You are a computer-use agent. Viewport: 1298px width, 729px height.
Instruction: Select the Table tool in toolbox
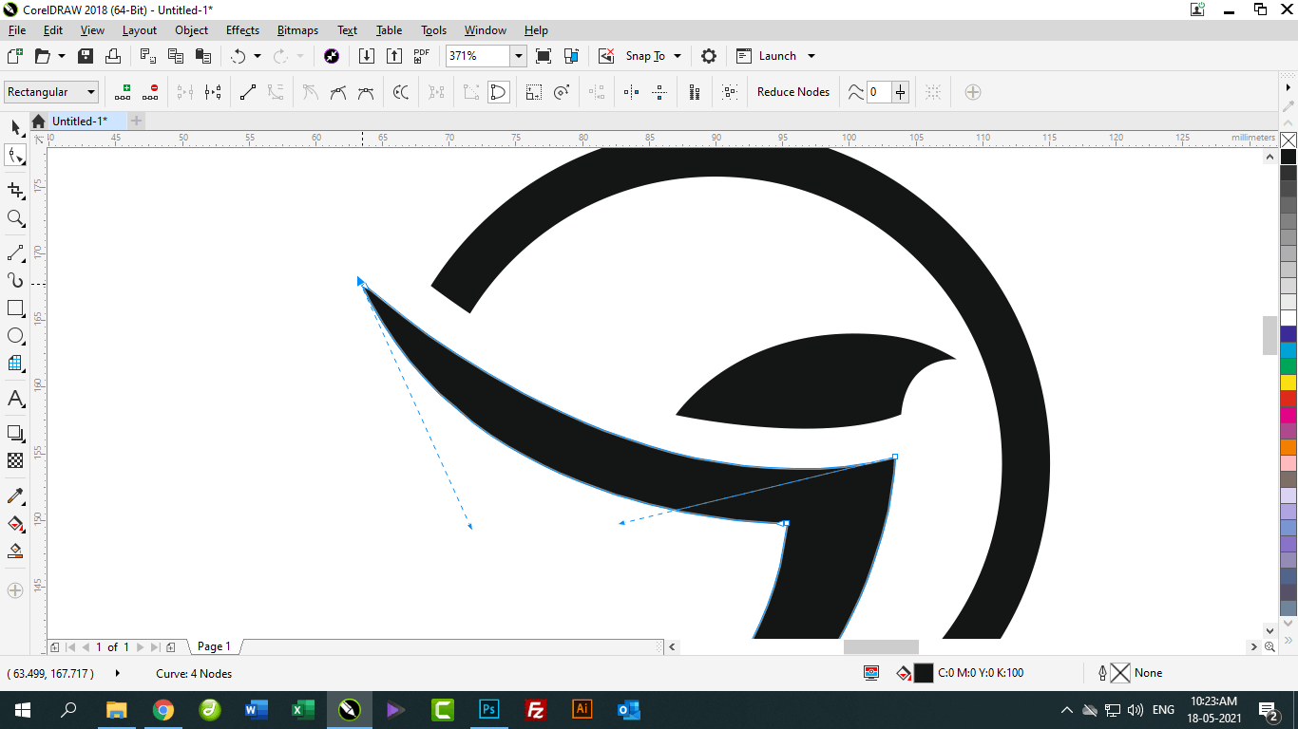pyautogui.click(x=15, y=364)
